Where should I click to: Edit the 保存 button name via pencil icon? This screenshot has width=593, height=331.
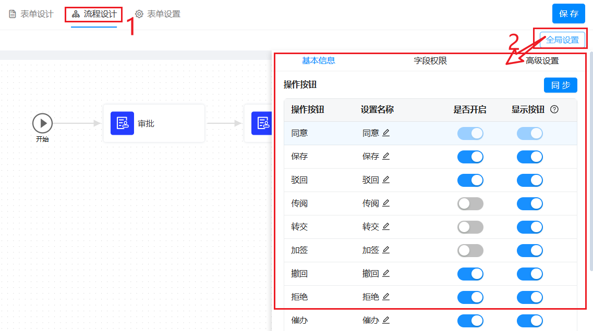click(x=386, y=157)
